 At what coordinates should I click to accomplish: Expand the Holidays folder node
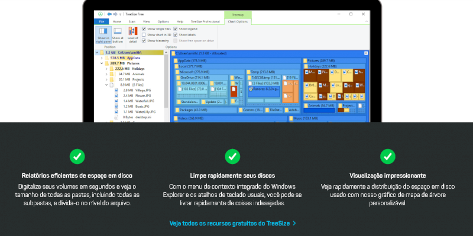(x=106, y=69)
